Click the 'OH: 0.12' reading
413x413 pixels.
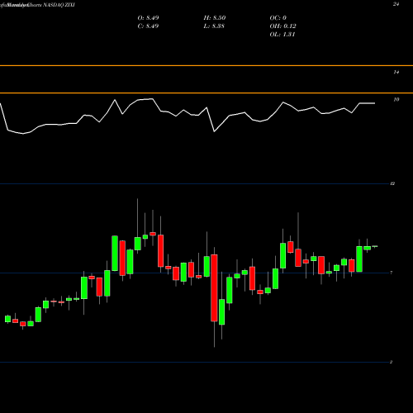point(282,26)
